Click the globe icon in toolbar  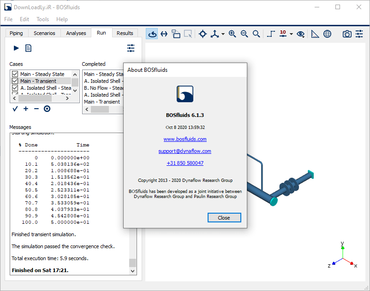pos(327,34)
